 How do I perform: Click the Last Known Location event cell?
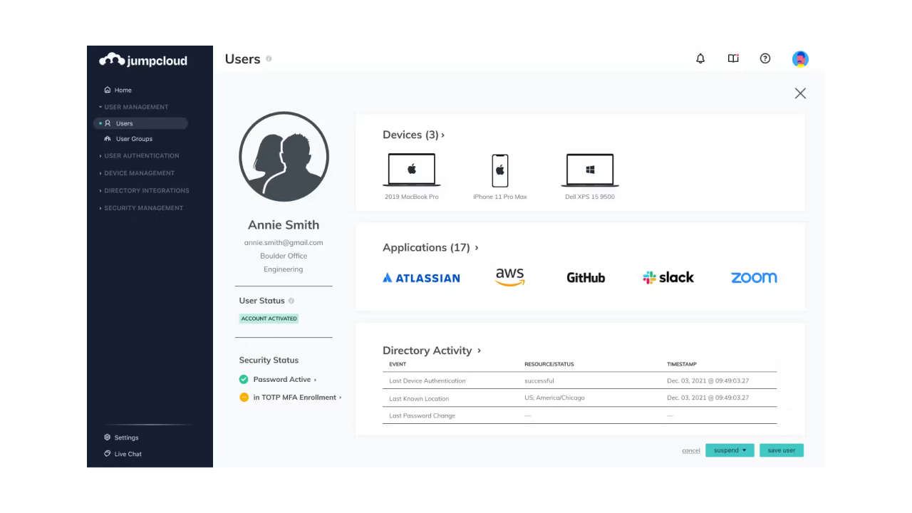419,398
